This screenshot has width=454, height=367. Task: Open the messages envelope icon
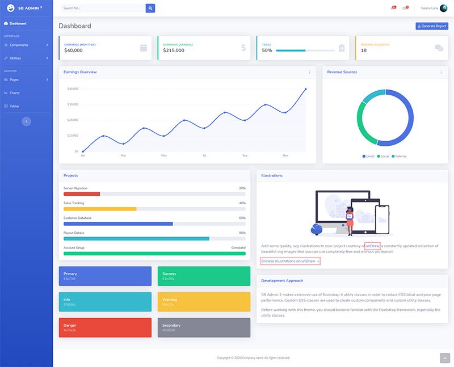[x=405, y=8]
